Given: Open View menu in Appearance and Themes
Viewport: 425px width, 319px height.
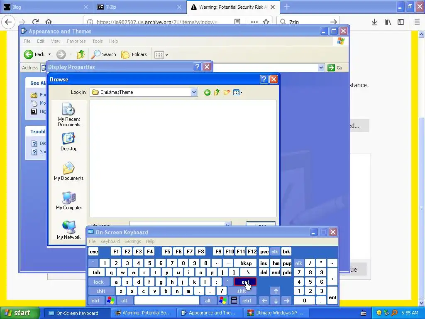Looking at the screenshot, I should pos(56,41).
